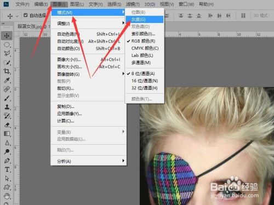Open the 3D(D) menu

tap(150, 4)
